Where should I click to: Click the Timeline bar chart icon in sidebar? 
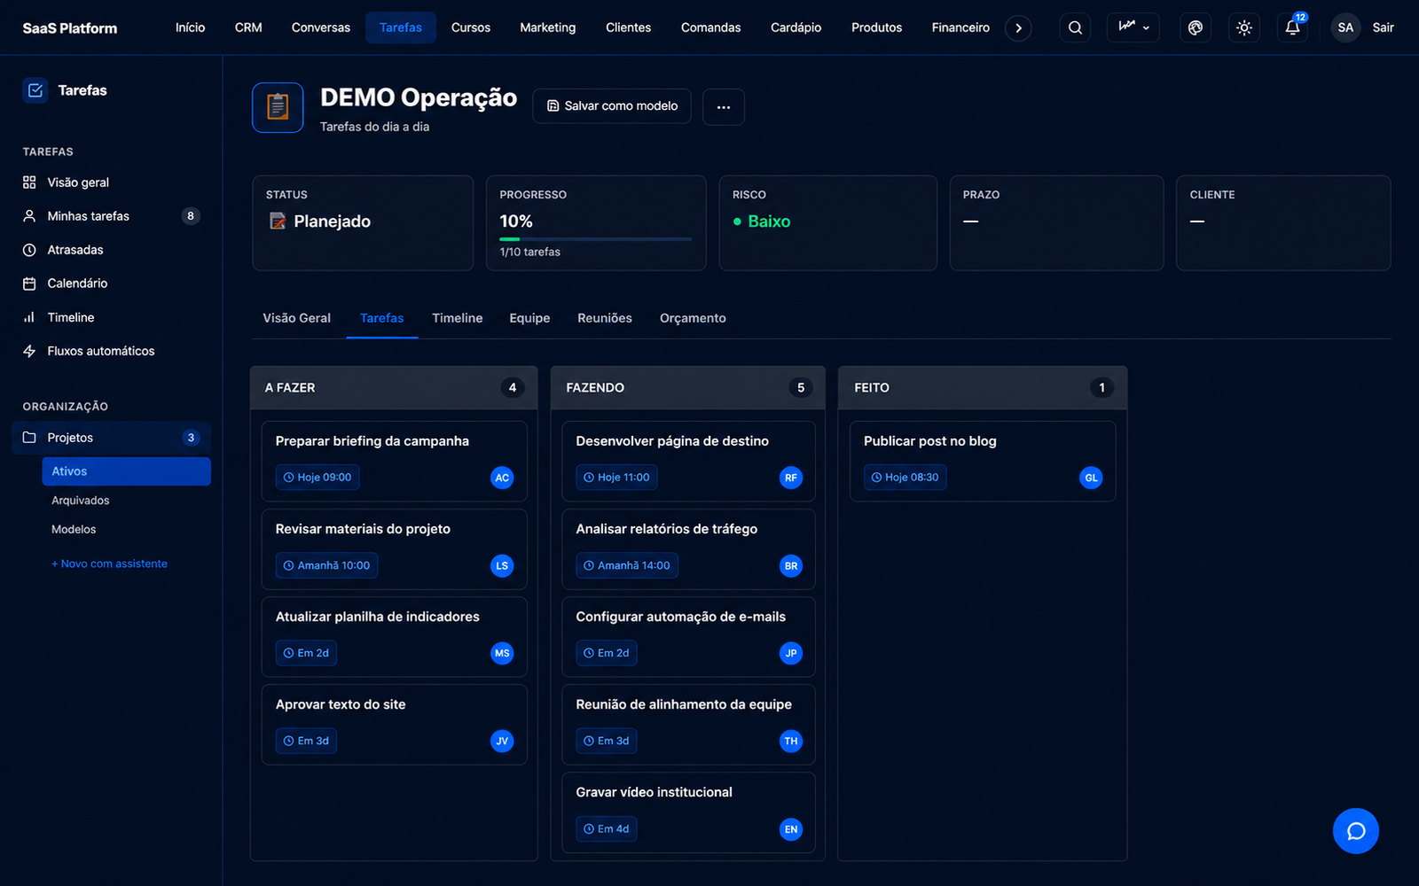point(29,317)
